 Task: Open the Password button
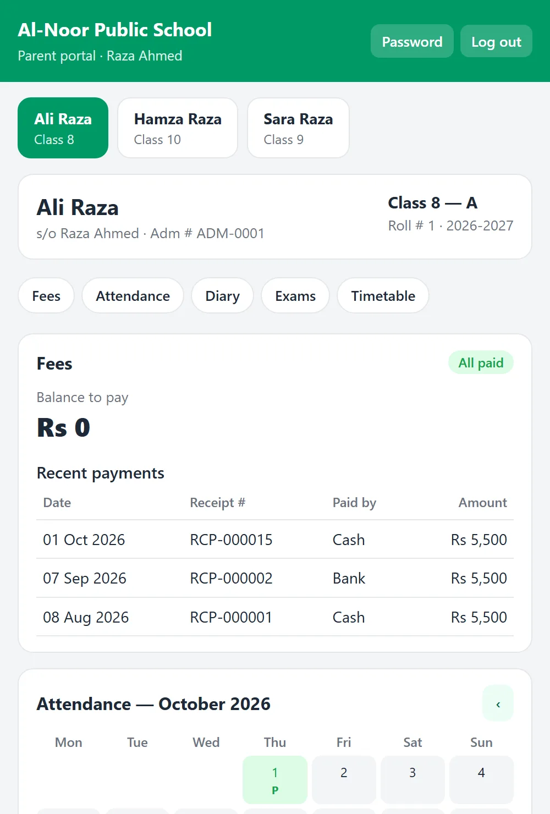click(x=412, y=41)
